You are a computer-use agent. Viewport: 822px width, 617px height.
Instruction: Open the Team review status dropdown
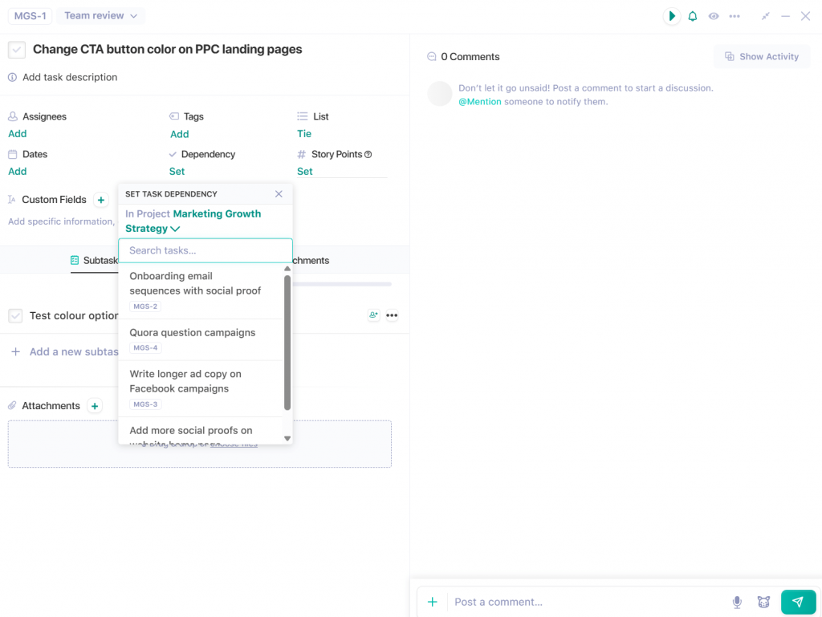[x=100, y=16]
